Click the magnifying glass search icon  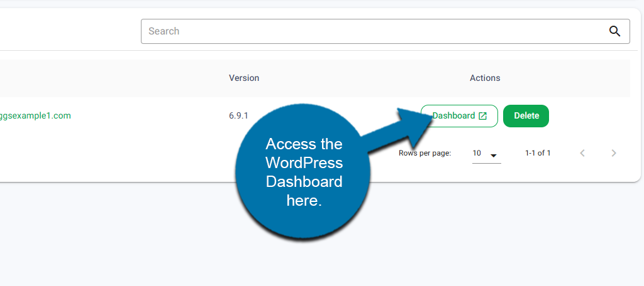[614, 31]
